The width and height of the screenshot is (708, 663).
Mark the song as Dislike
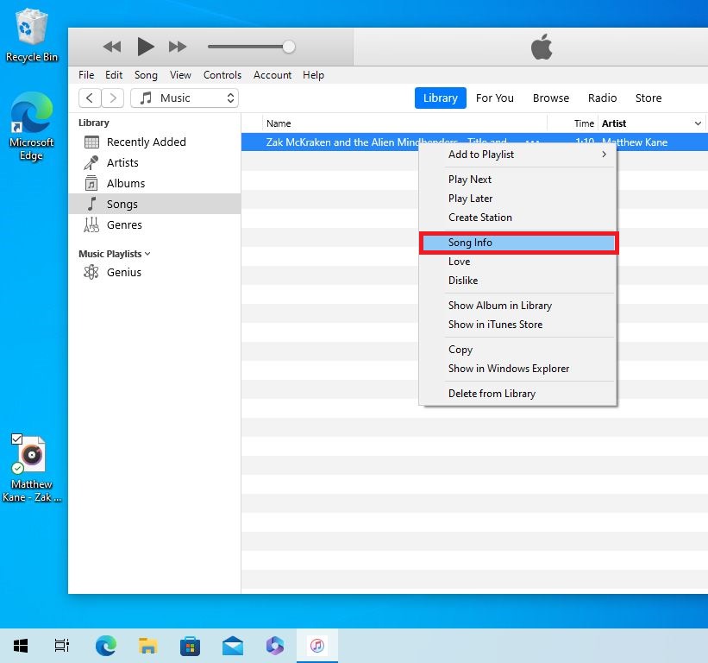(518, 281)
